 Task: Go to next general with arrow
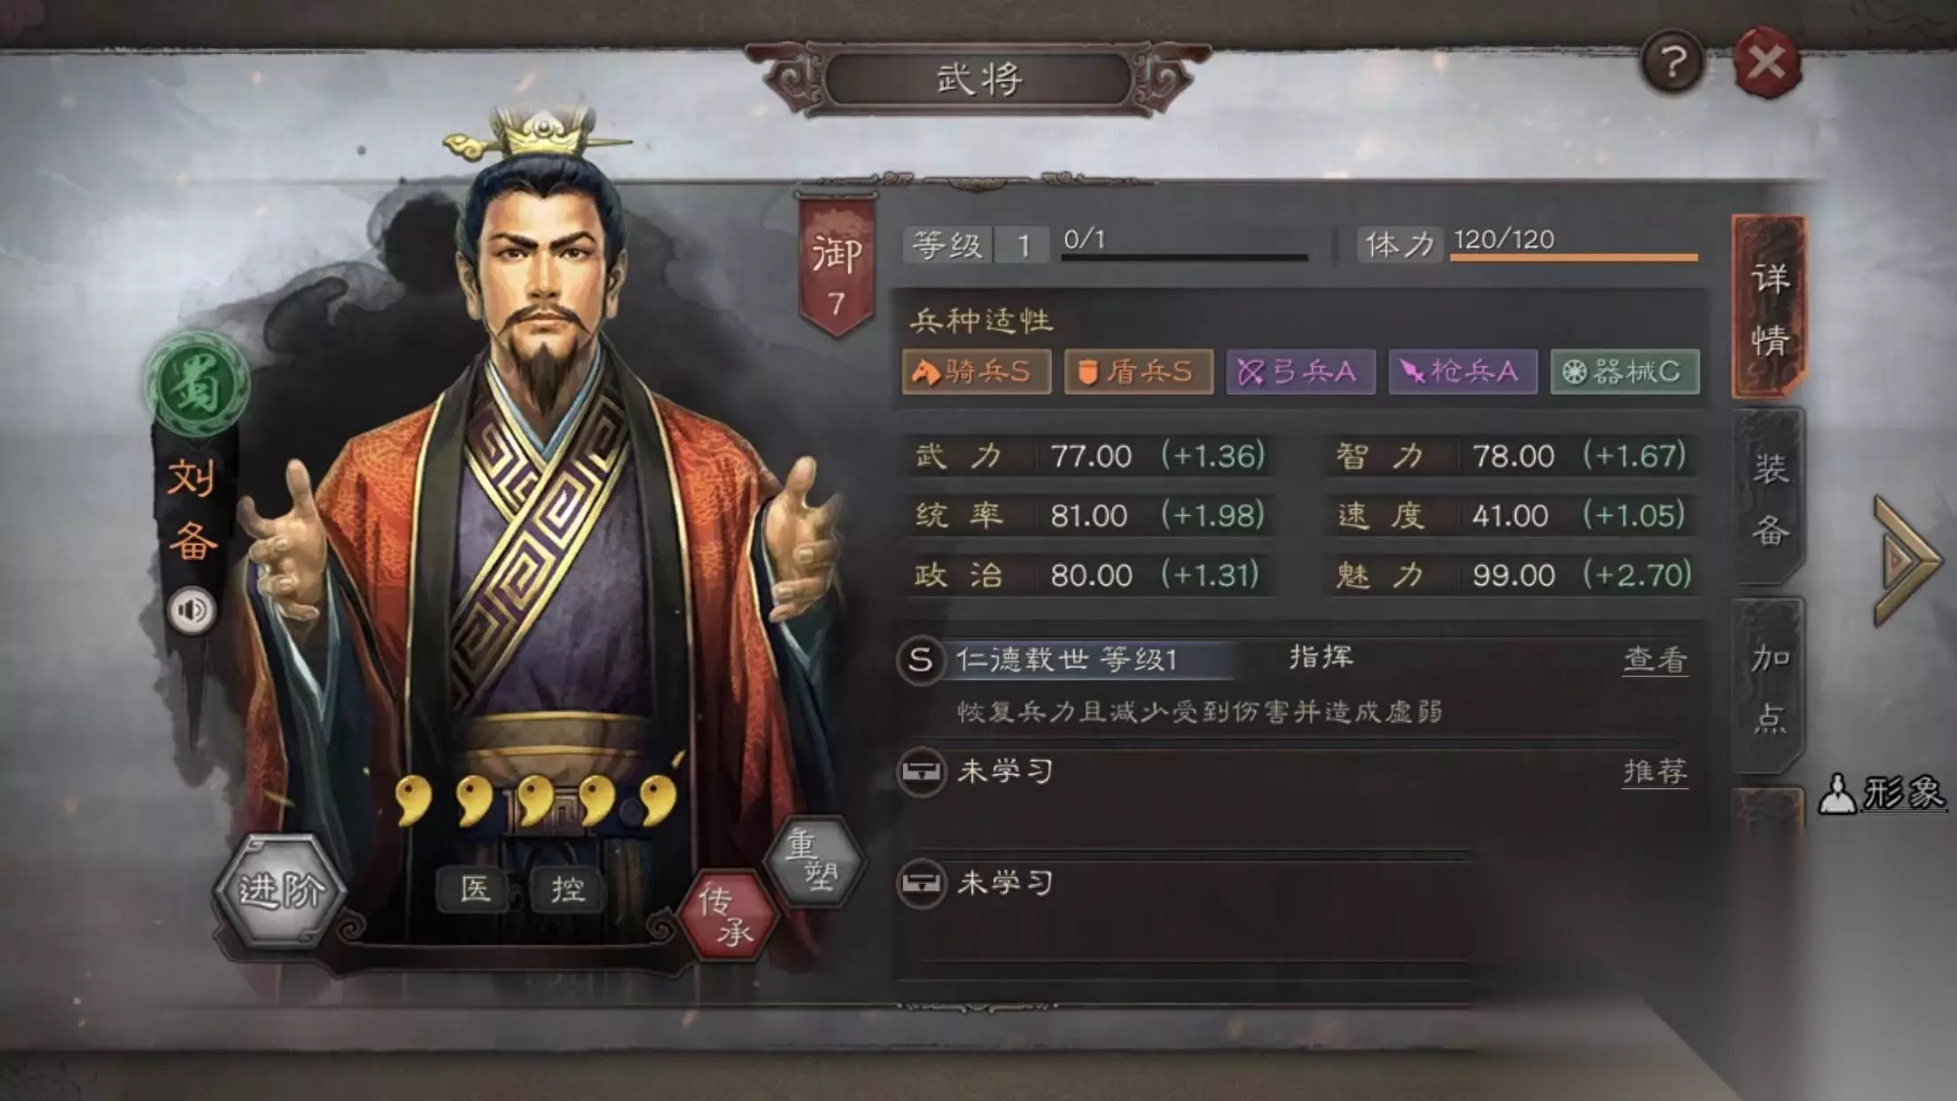pos(1906,562)
